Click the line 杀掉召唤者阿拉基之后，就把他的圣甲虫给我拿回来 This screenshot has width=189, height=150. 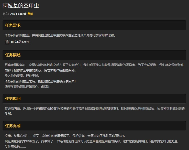coord(40,81)
